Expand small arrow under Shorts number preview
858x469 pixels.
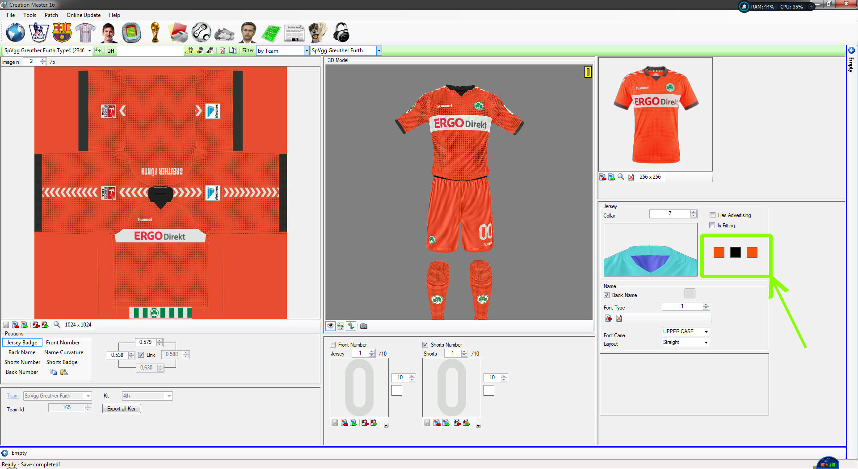pos(479,426)
